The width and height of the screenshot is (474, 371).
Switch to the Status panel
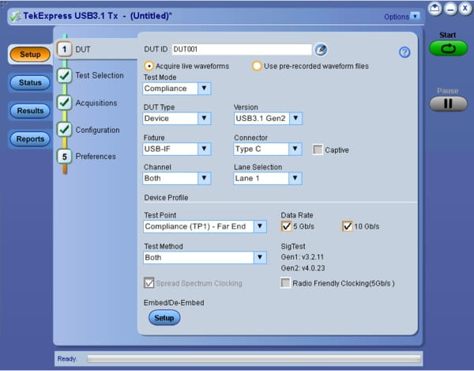pos(30,82)
